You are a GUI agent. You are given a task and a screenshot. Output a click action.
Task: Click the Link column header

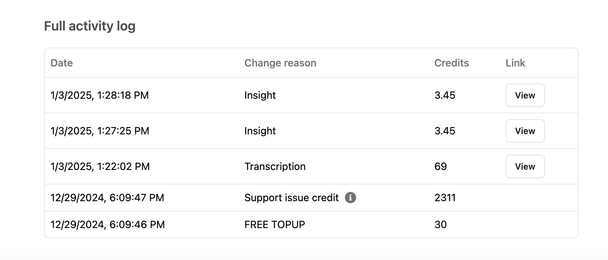pyautogui.click(x=515, y=63)
